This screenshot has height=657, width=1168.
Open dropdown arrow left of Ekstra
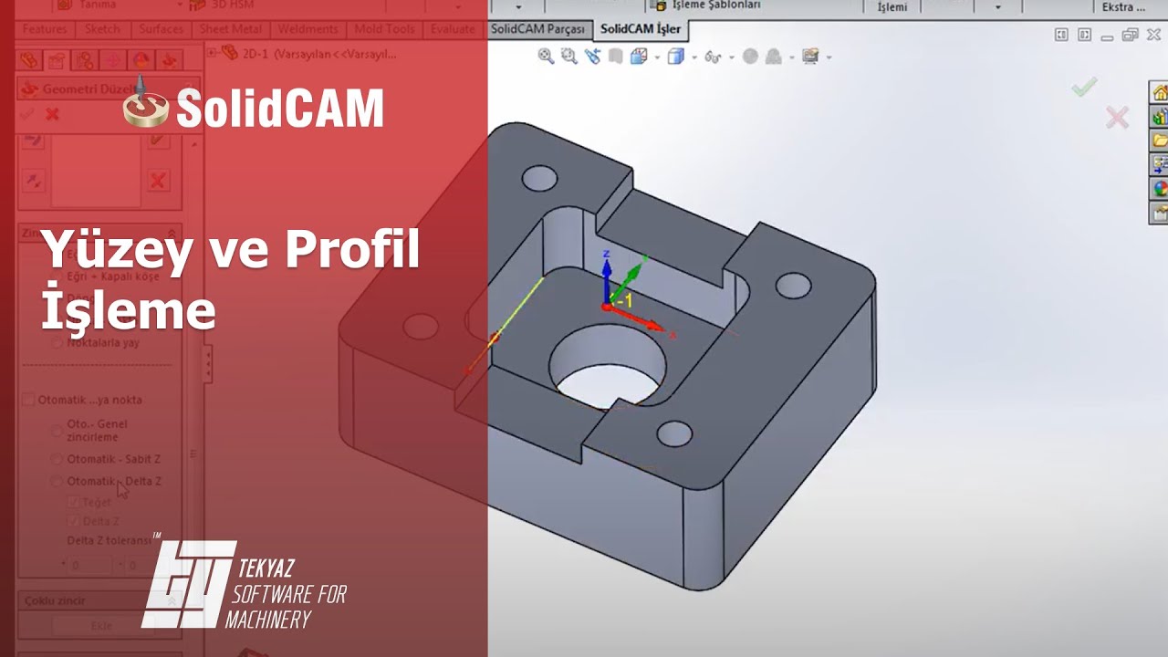[x=997, y=7]
